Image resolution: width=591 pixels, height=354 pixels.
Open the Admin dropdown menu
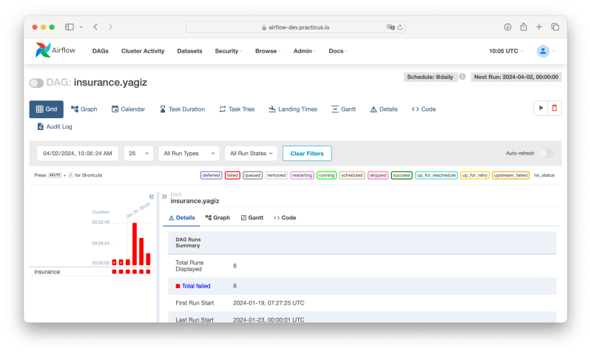(305, 51)
